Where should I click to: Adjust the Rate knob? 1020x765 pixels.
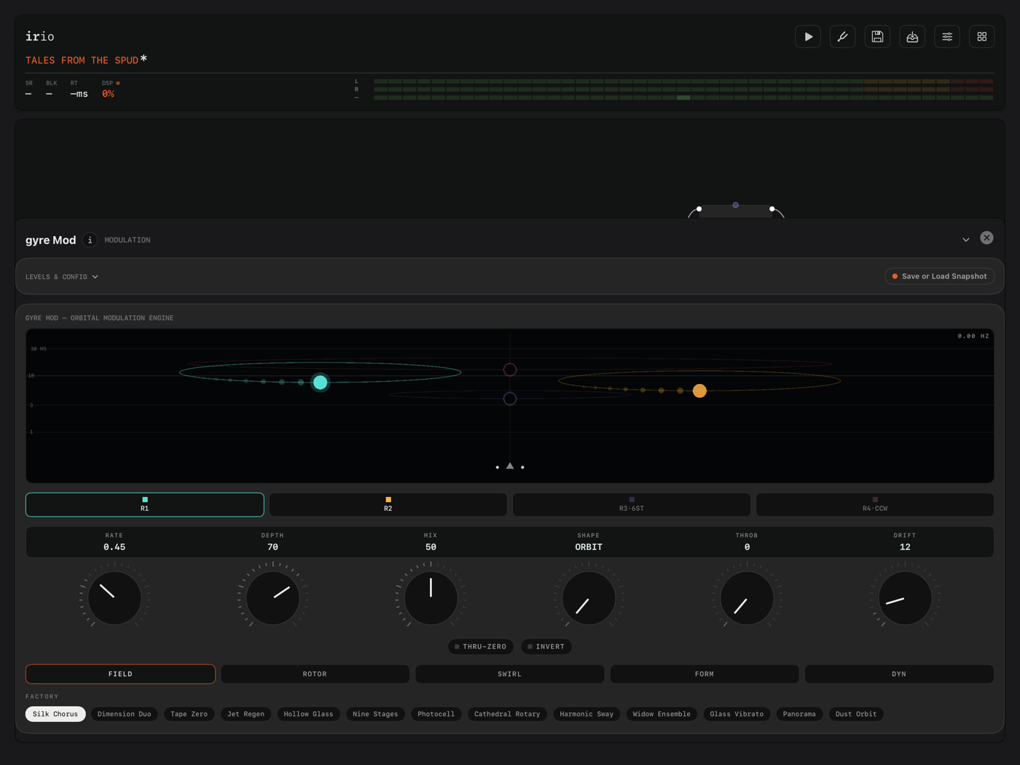coord(114,597)
